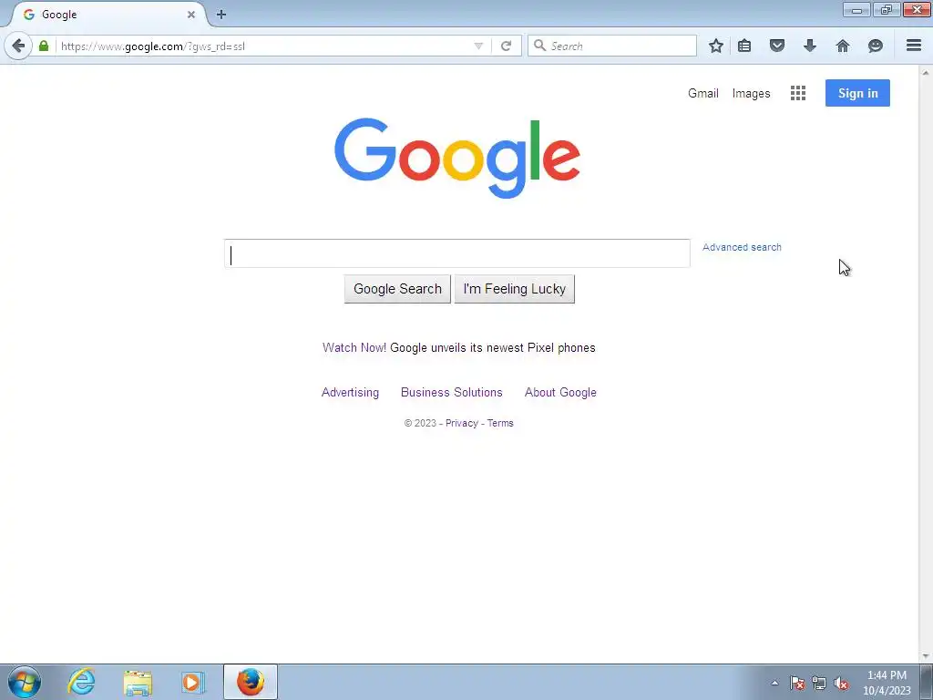This screenshot has width=933, height=700.
Task: Click the Google logo
Action: pos(457,158)
